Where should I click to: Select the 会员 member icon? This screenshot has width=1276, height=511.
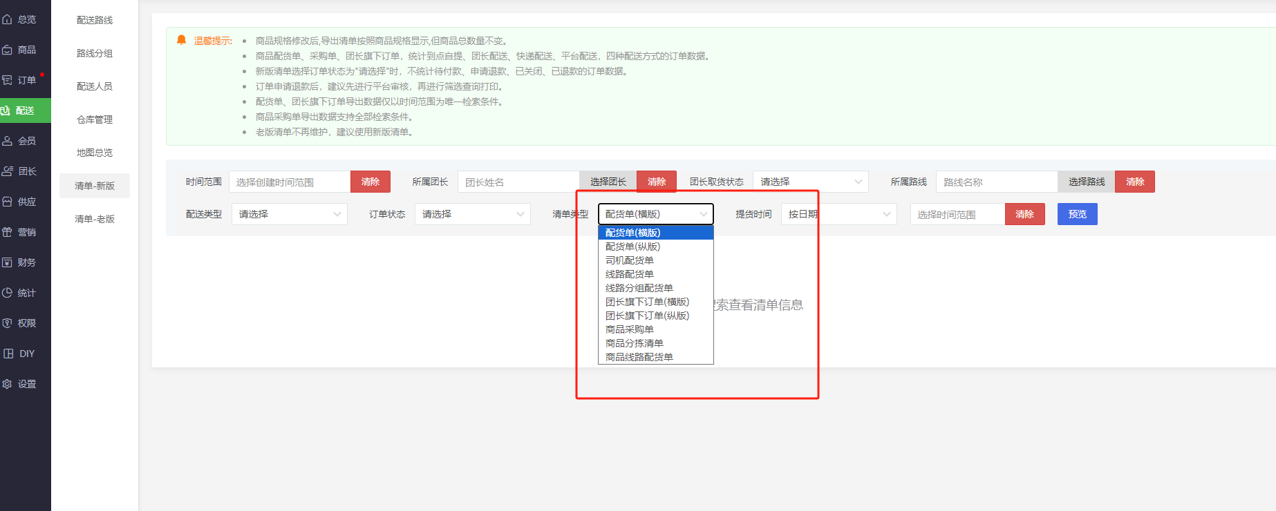tap(8, 141)
